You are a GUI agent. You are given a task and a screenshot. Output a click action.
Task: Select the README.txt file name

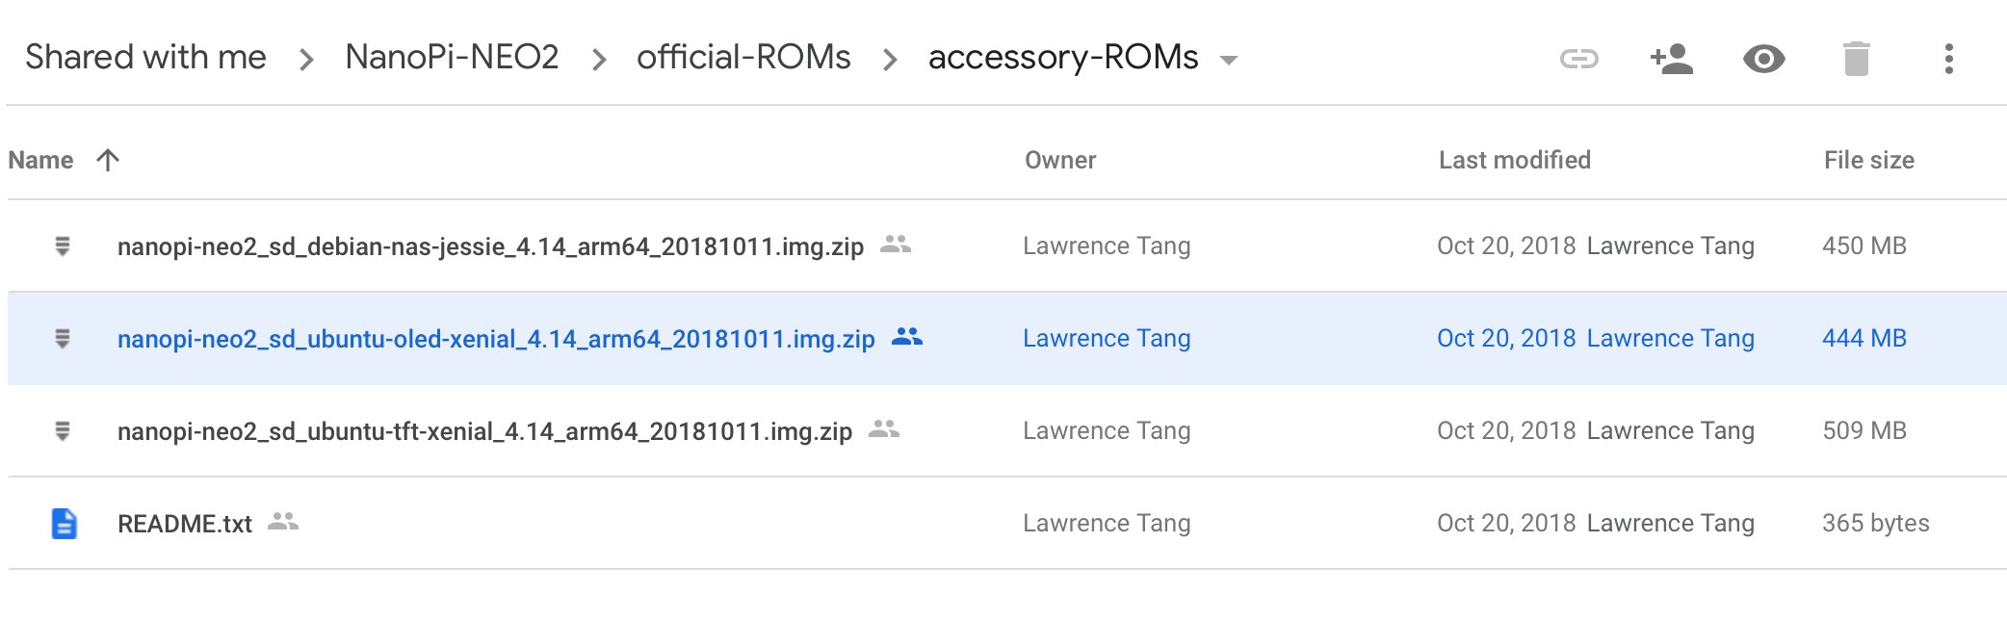click(184, 524)
